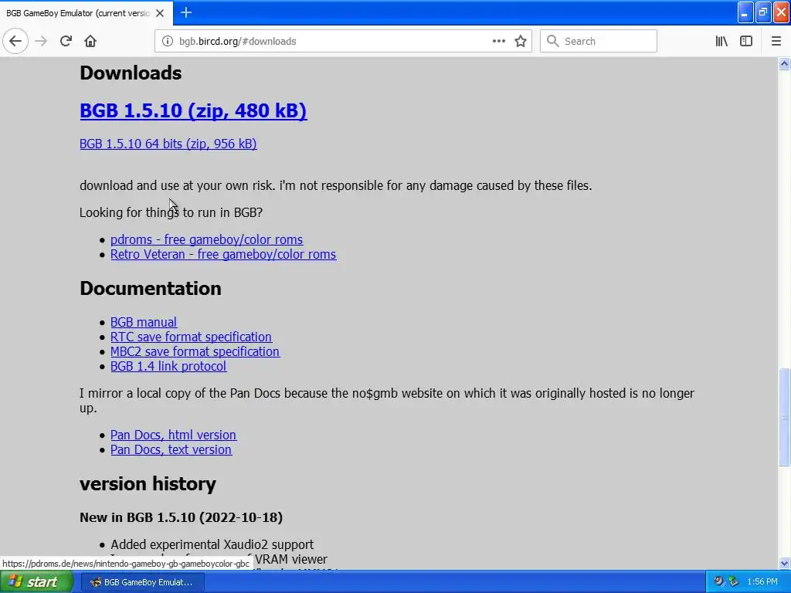This screenshot has height=593, width=791.
Task: Open page actions three-dot menu
Action: (x=498, y=41)
